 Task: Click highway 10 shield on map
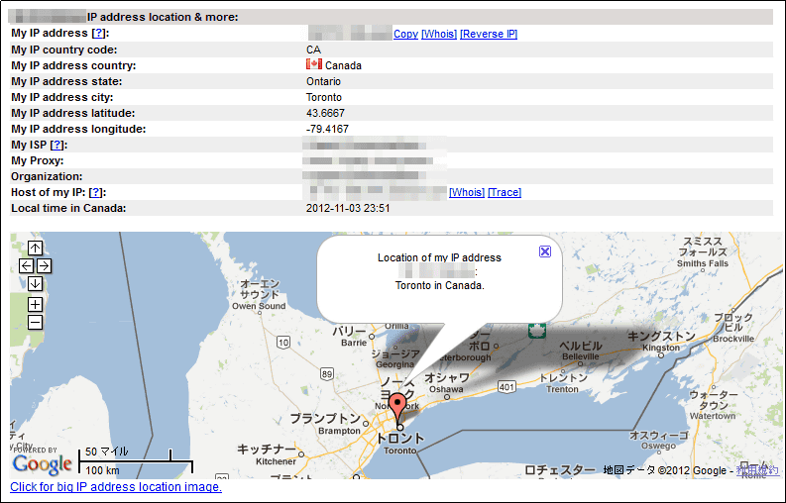[x=283, y=343]
